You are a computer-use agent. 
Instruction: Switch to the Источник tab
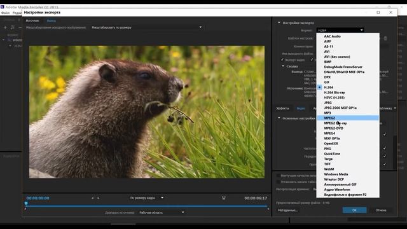click(32, 20)
